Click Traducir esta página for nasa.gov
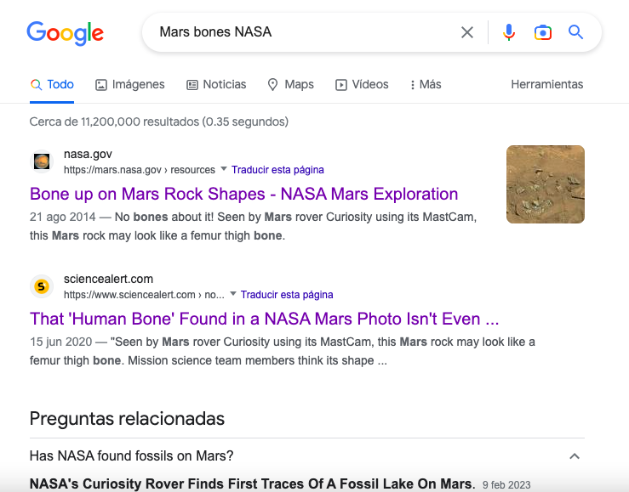This screenshot has height=492, width=629. (x=277, y=170)
